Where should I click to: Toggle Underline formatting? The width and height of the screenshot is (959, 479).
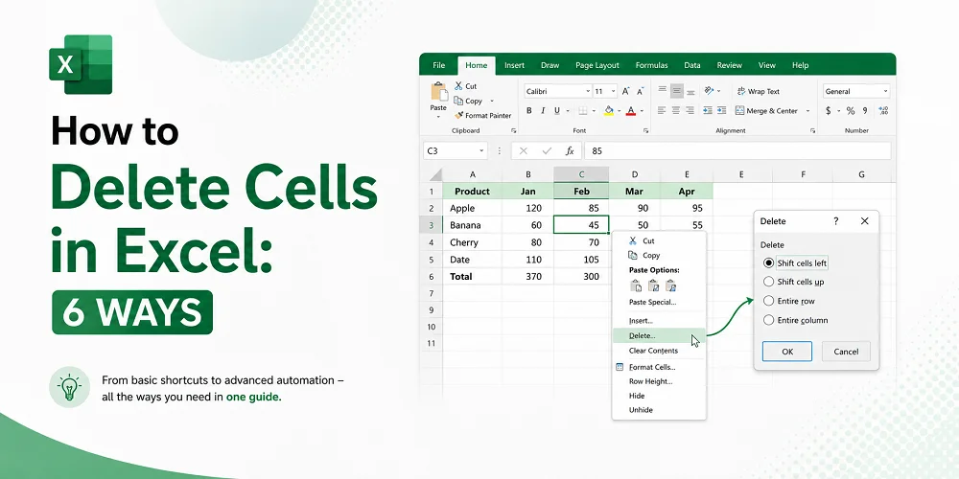557,110
